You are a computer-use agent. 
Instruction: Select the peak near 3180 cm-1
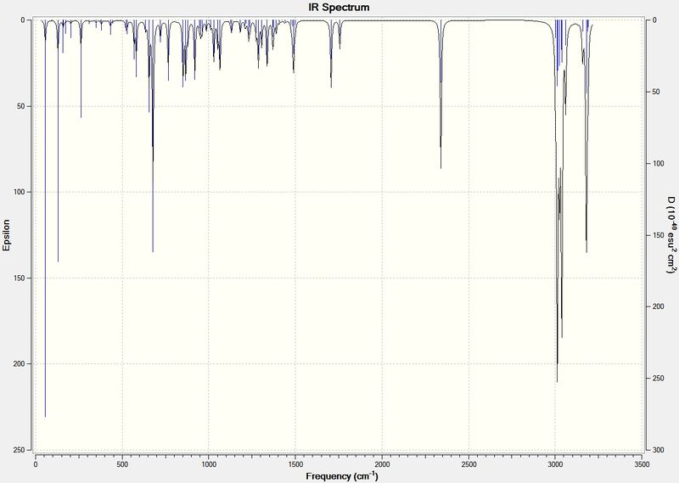(586, 136)
